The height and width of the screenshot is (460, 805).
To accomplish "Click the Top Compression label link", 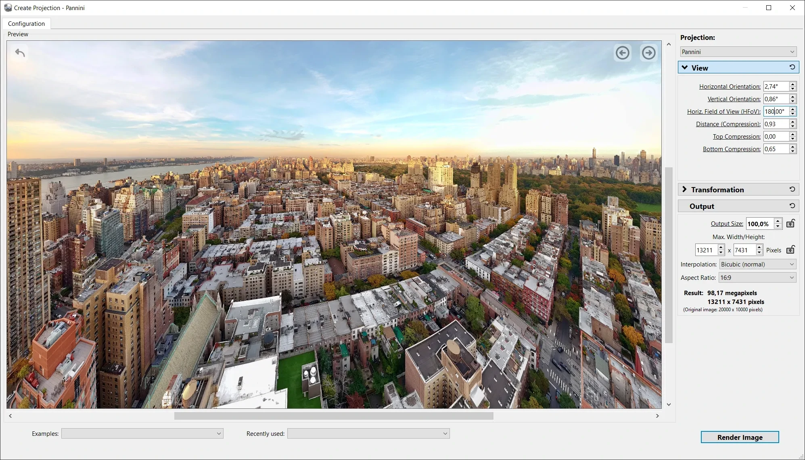I will point(736,136).
